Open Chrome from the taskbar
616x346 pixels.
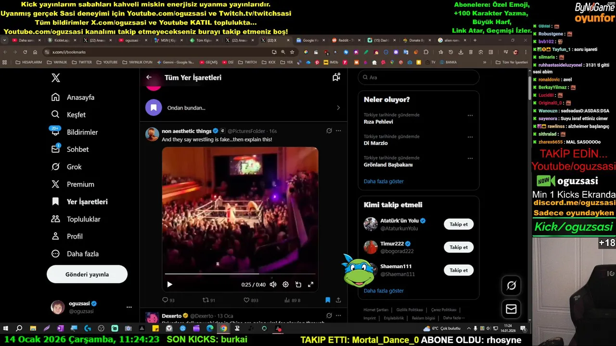[x=223, y=329]
